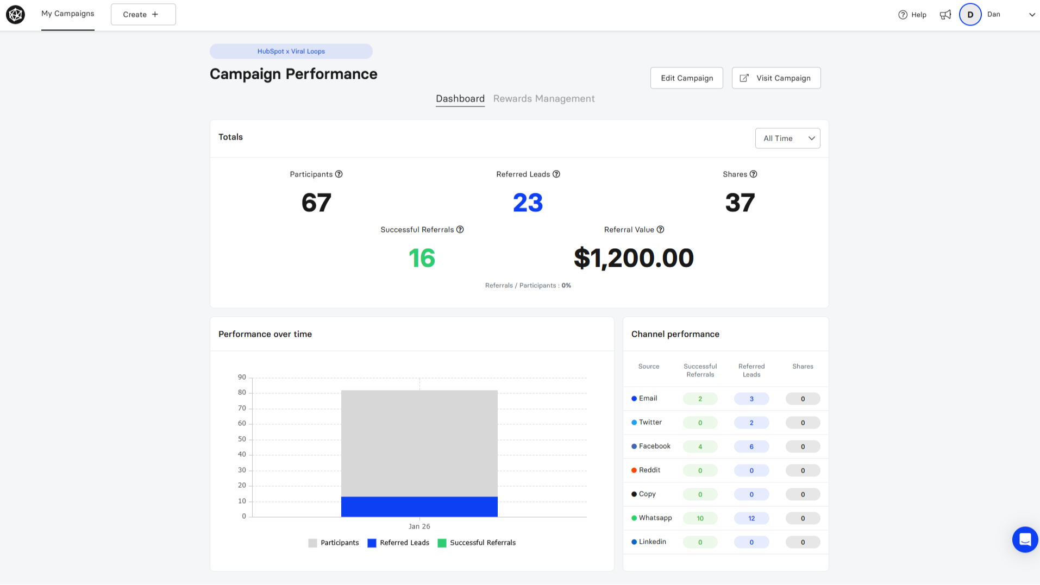Click the Referred Leads info icon
1040x585 pixels.
pos(556,174)
